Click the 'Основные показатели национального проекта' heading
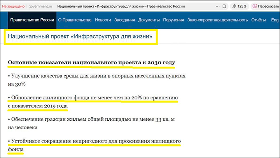Image resolution: width=280 pixels, height=158 pixels. tap(91, 63)
